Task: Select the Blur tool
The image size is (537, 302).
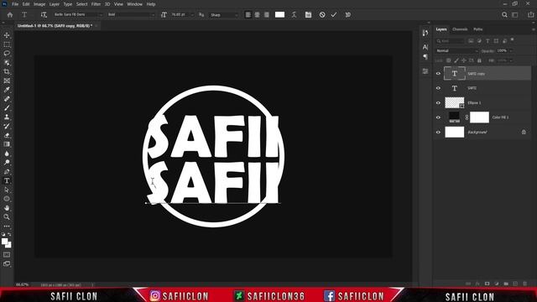Action: (x=7, y=154)
